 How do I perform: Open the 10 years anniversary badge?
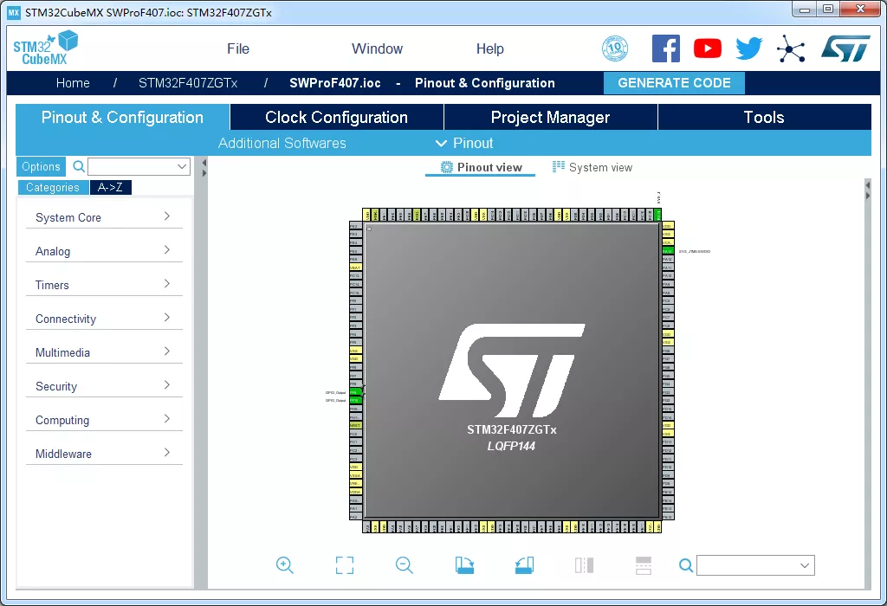pyautogui.click(x=615, y=48)
